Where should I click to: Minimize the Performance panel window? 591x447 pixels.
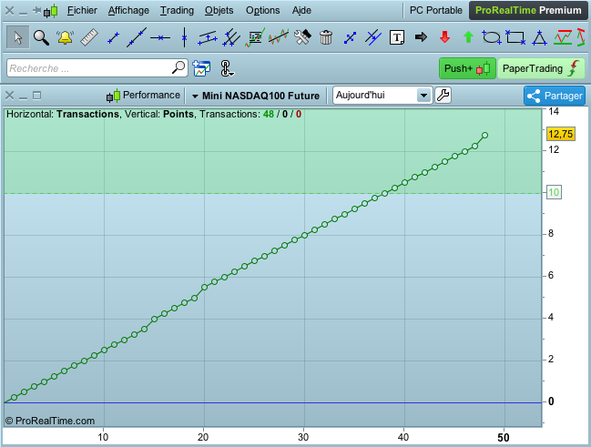click(23, 97)
